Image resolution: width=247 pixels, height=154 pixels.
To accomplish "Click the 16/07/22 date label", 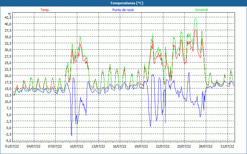I will (119, 146).
